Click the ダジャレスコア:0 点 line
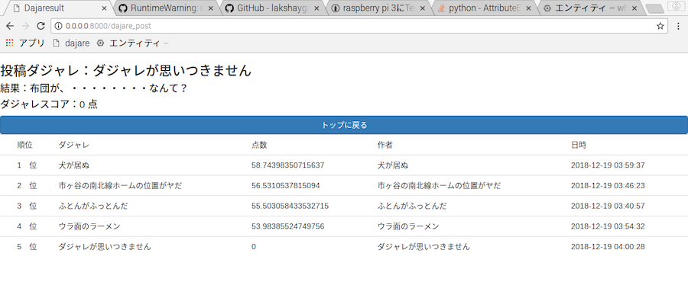This screenshot has height=282, width=688. [x=49, y=104]
